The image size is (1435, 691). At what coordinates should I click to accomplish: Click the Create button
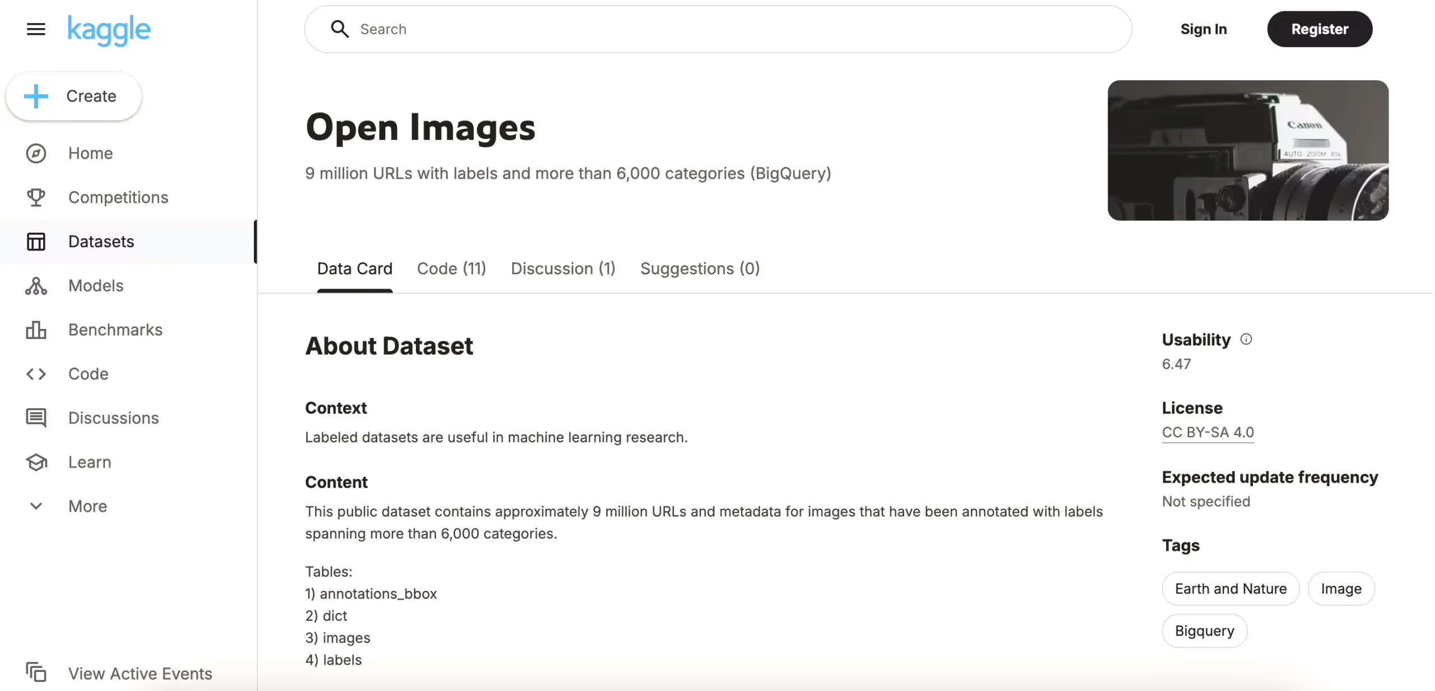pos(73,96)
